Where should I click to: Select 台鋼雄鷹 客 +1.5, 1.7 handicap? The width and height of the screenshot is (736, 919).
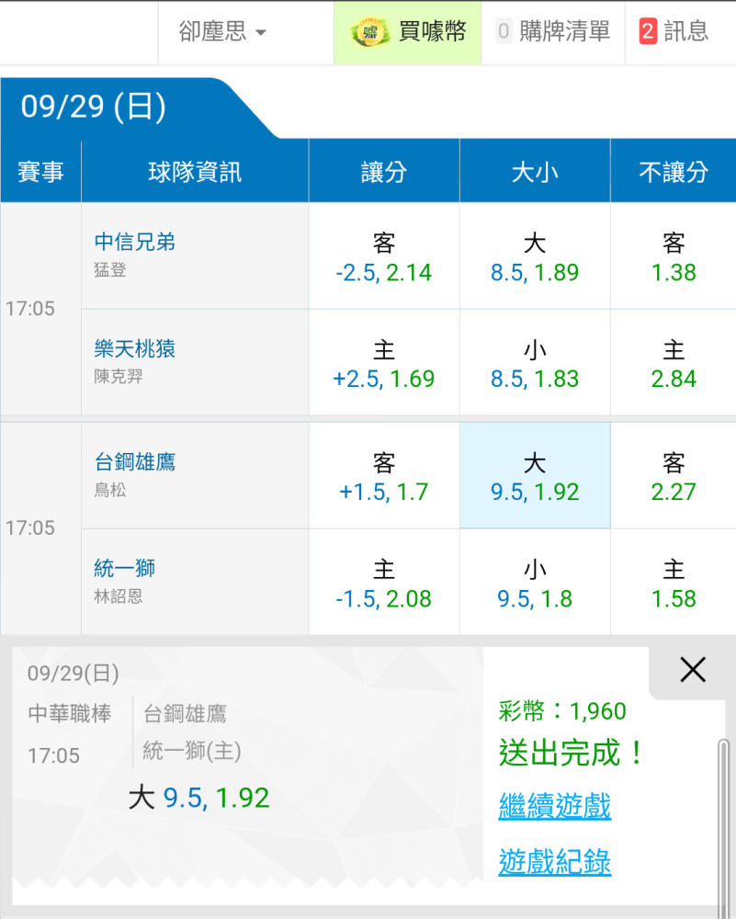384,476
